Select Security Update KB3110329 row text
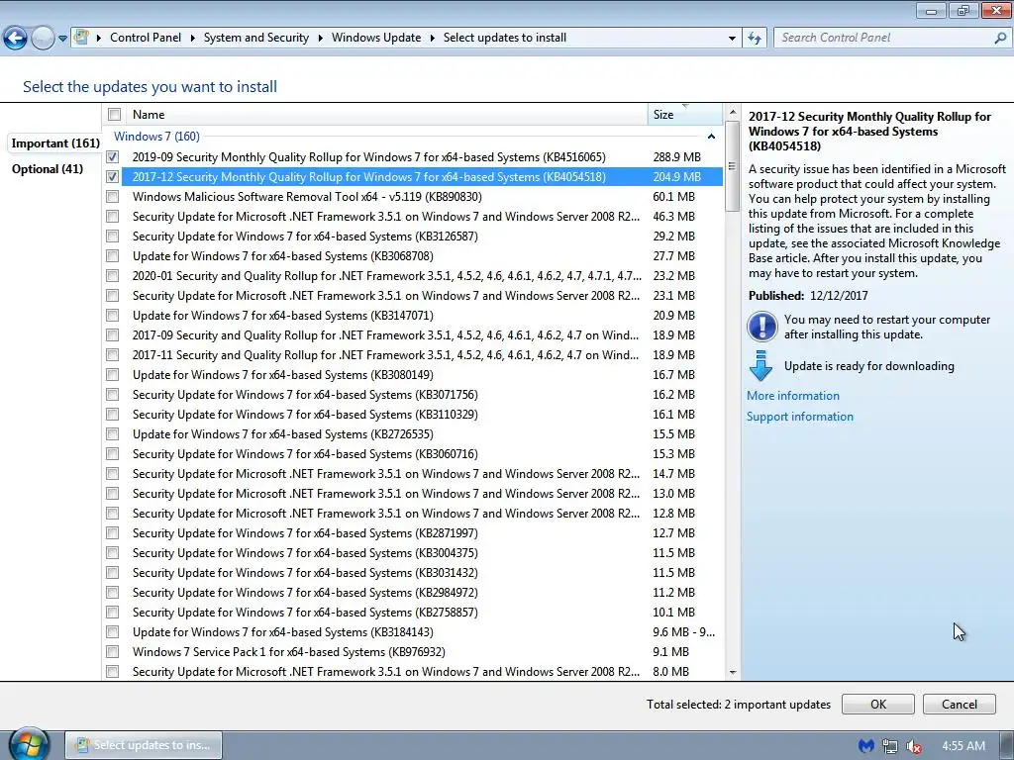This screenshot has height=760, width=1014. pyautogui.click(x=305, y=415)
